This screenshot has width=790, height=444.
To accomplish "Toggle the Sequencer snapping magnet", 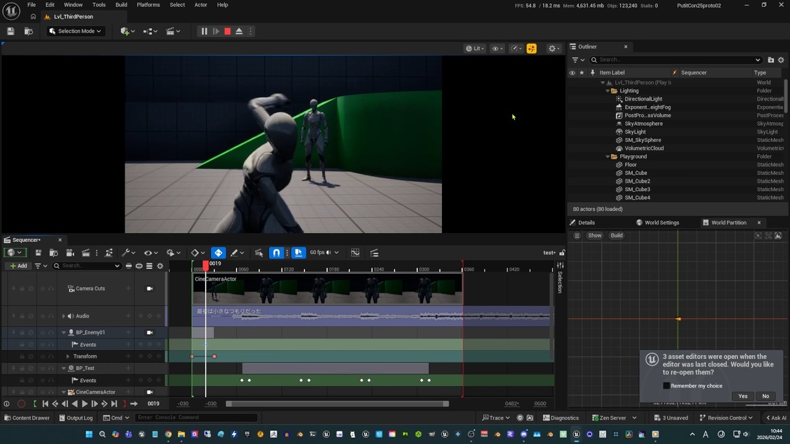I will point(276,253).
